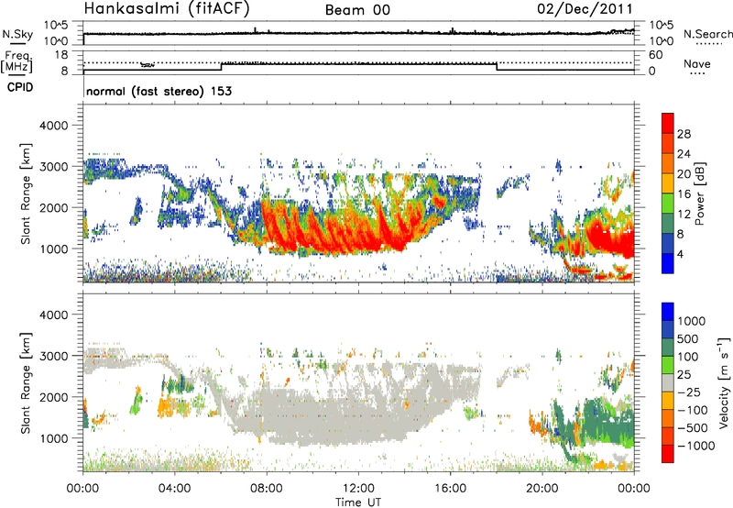Click the red top segment of Power colorbar
The height and width of the screenshot is (508, 733).
pos(668,123)
